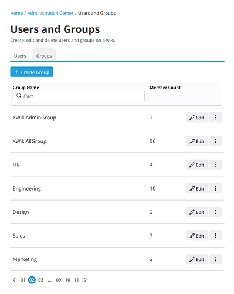The image size is (234, 294).
Task: Focus the Group Name filter field
Action: point(79,96)
